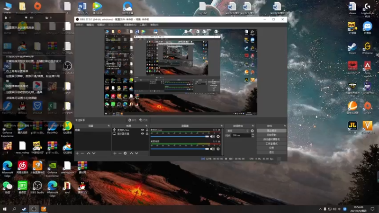Open OBS Studio desktop shortcut bottom-left
The height and width of the screenshot is (213, 379).
click(37, 187)
